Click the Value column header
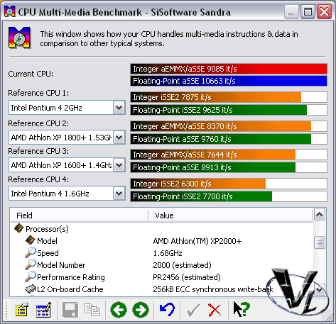This screenshot has height=324, width=336. [230, 216]
